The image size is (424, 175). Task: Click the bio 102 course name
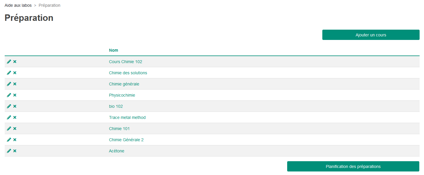116,106
